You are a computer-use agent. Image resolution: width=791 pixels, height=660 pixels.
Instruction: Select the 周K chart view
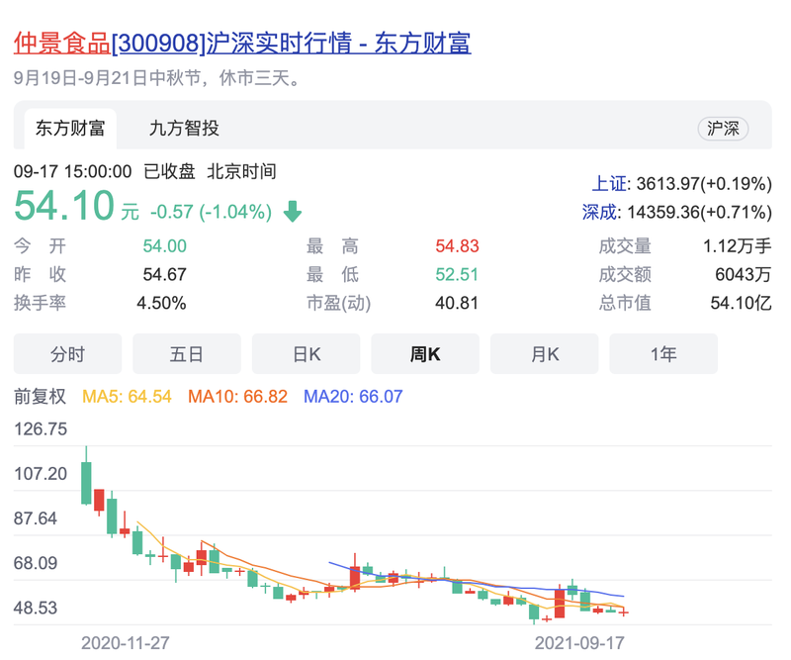pyautogui.click(x=425, y=354)
